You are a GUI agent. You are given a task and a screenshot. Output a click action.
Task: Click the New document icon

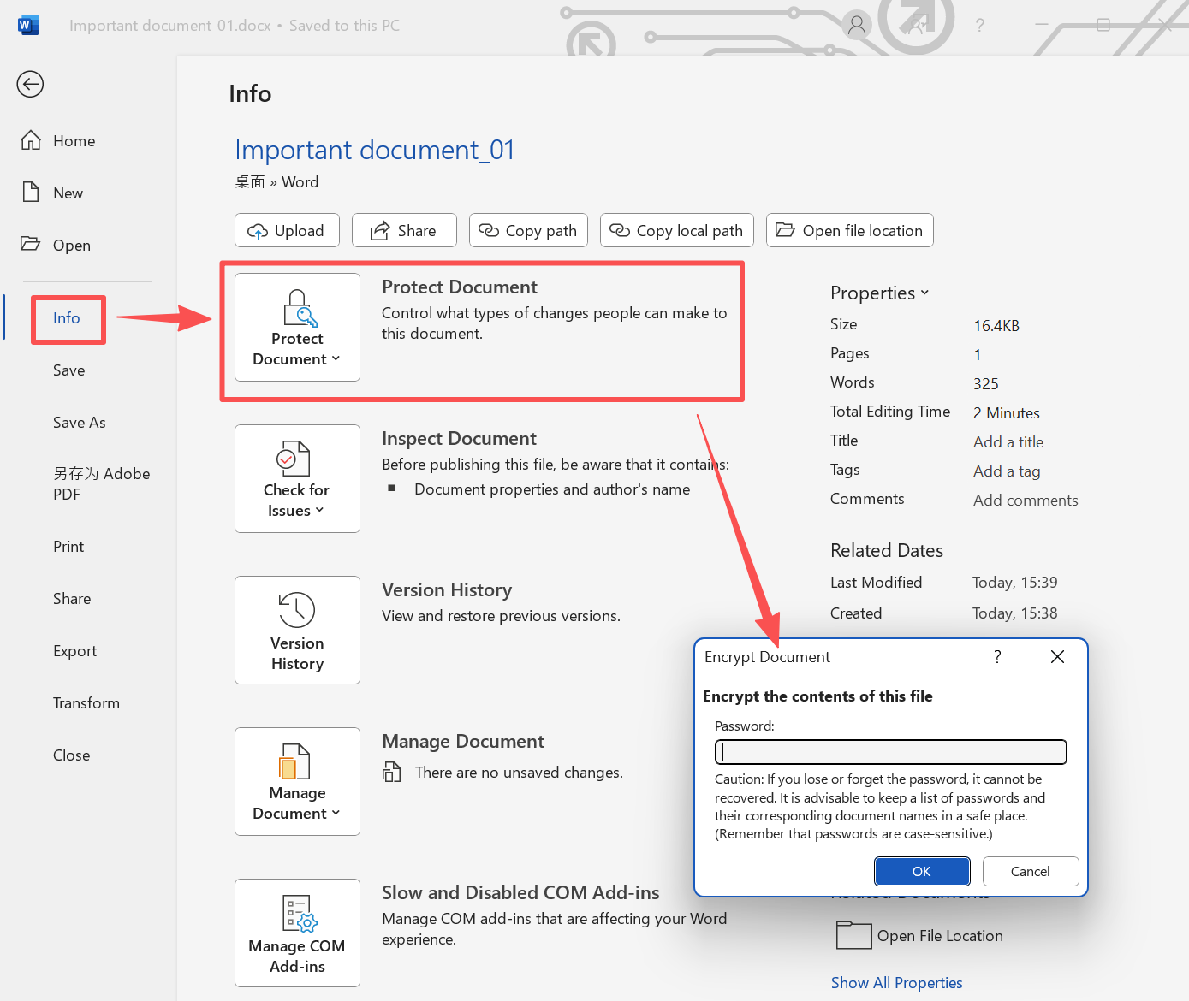31,192
